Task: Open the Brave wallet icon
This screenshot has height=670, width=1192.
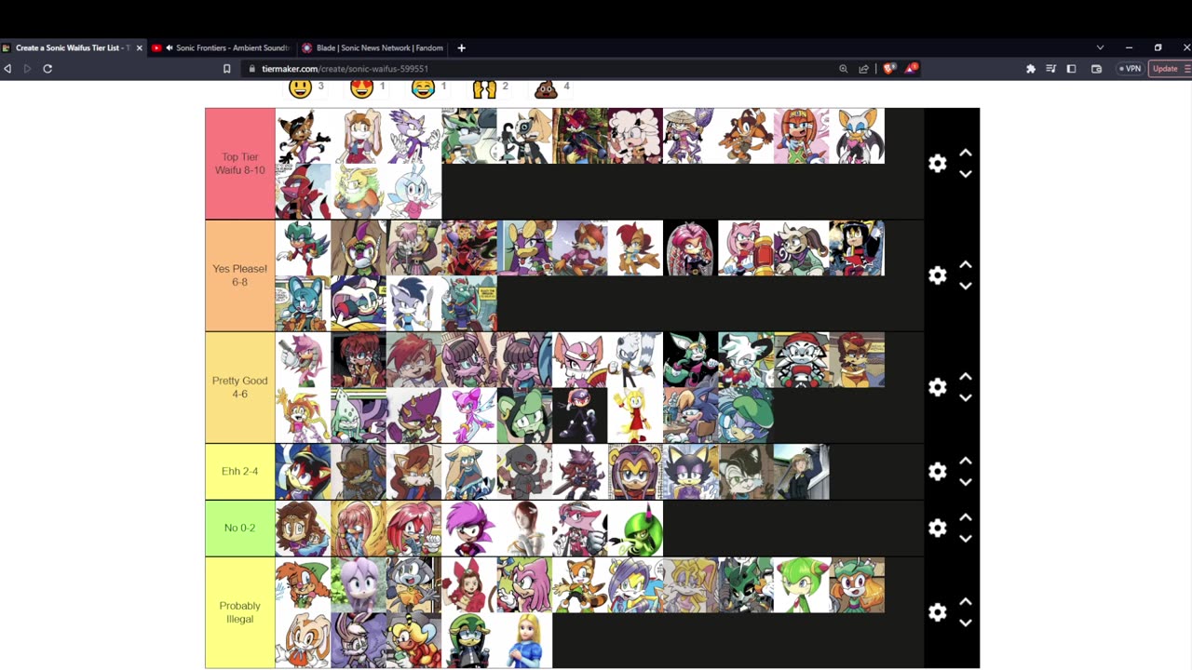Action: pyautogui.click(x=1096, y=69)
